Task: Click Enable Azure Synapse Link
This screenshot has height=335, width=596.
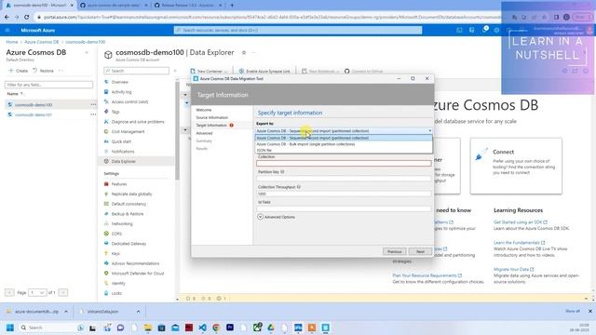Action: pos(264,71)
